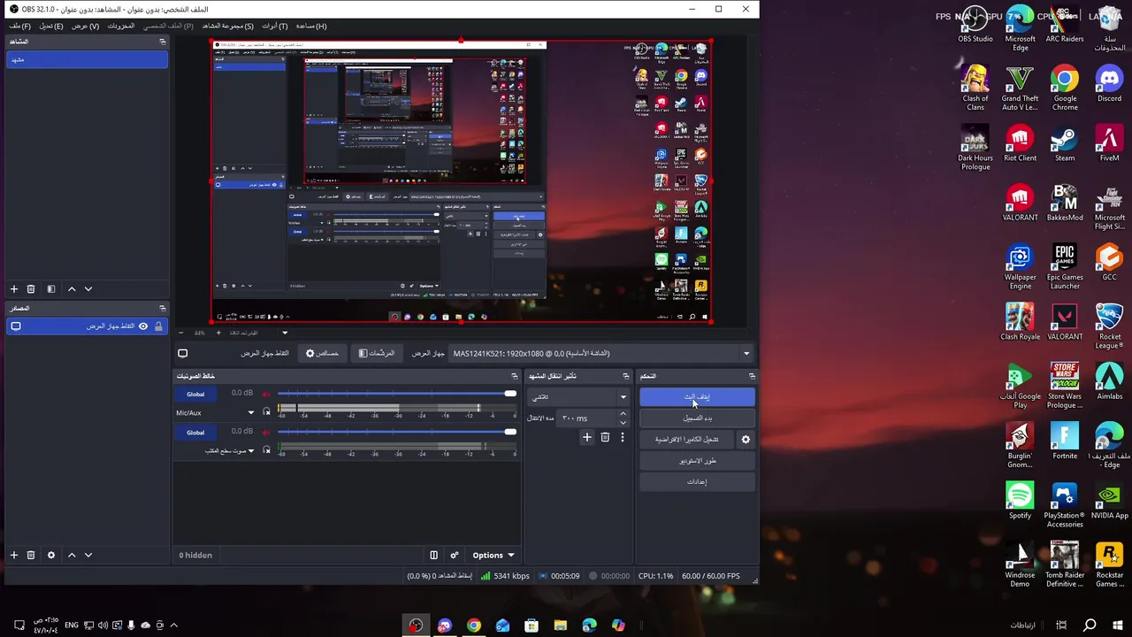
Task: Undock the sources panel float icon
Action: point(162,308)
